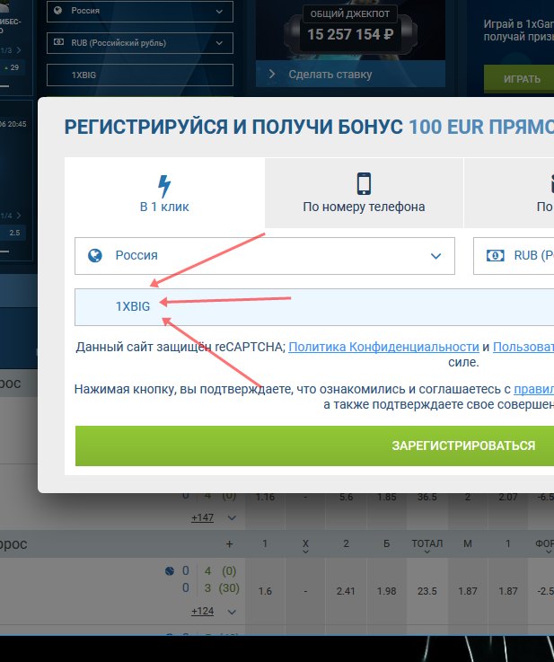
Task: Open the RUB currency dropdown in the registration popup
Action: tap(514, 256)
